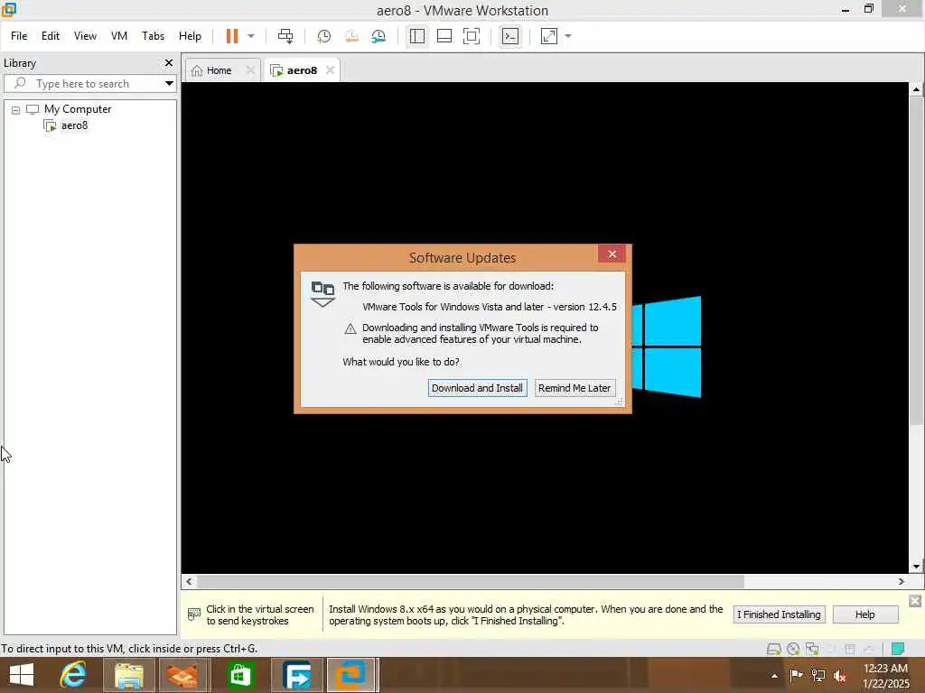Open the Tabs menu
This screenshot has height=693, width=925.
click(x=153, y=36)
